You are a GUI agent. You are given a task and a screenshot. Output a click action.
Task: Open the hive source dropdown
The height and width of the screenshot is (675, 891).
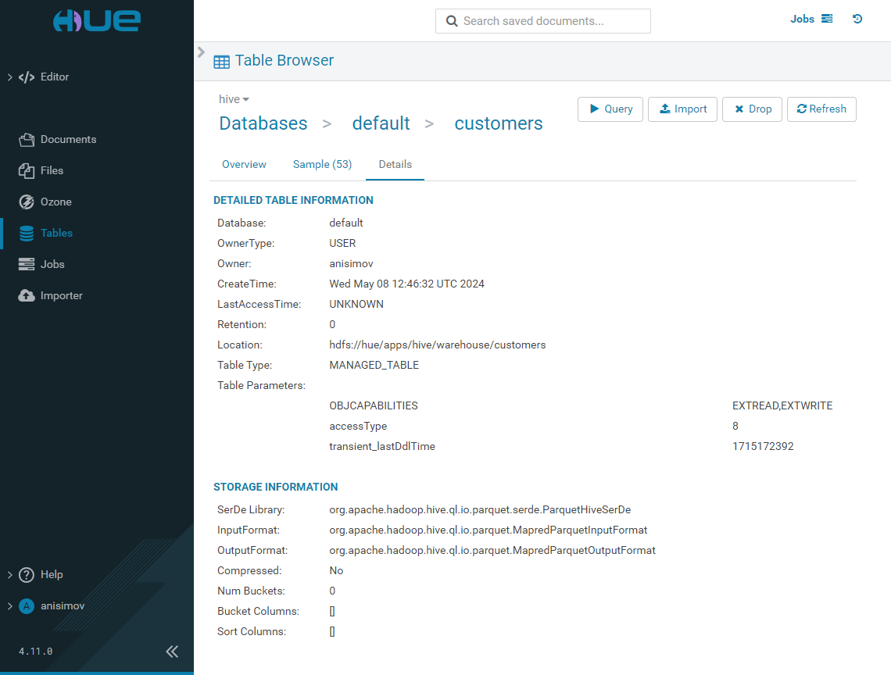pyautogui.click(x=234, y=99)
